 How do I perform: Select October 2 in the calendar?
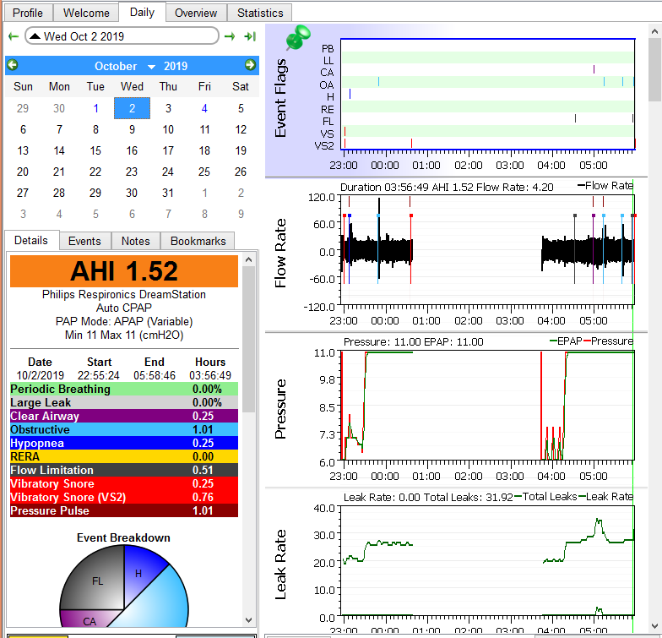click(132, 108)
